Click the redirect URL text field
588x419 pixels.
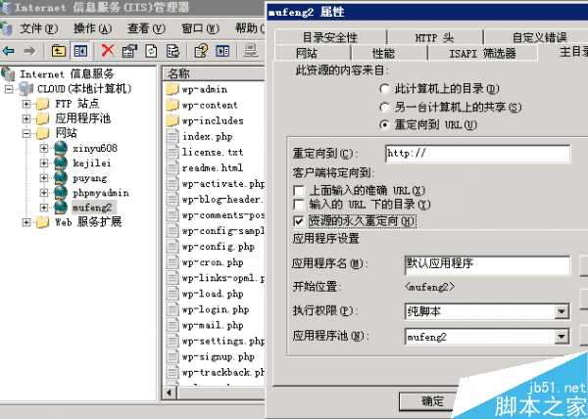[x=476, y=154]
